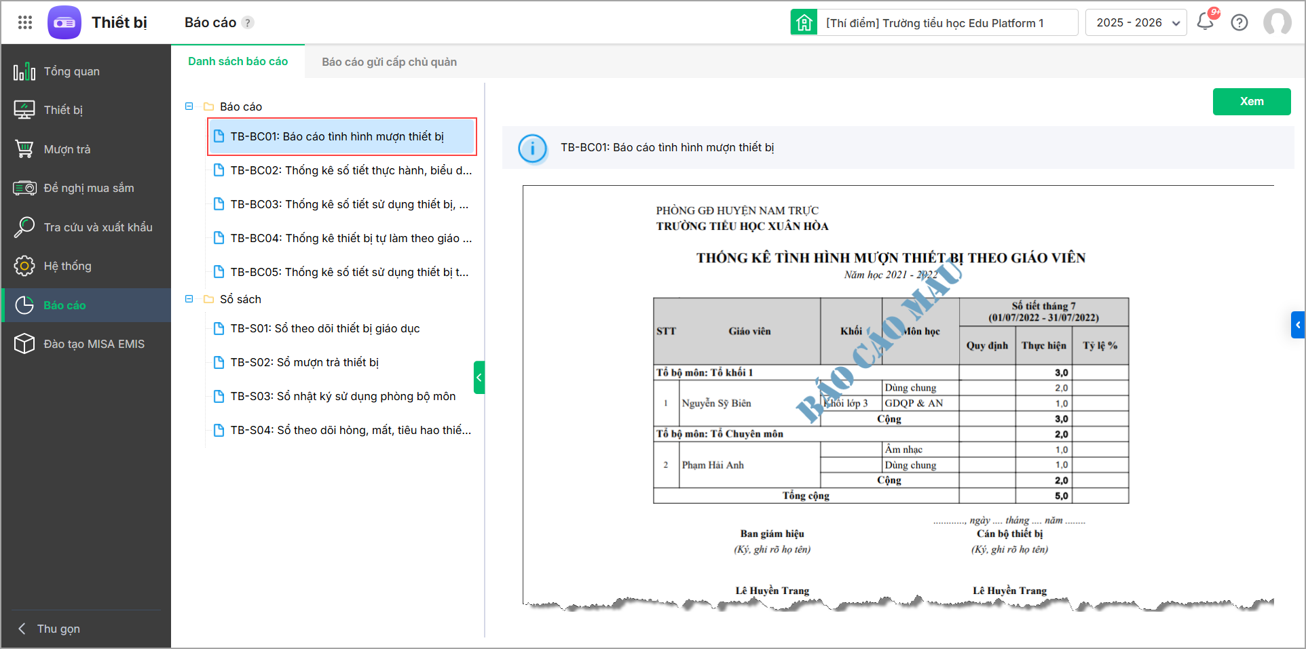Open Đào tạo MISA EMIS menu item

[86, 344]
